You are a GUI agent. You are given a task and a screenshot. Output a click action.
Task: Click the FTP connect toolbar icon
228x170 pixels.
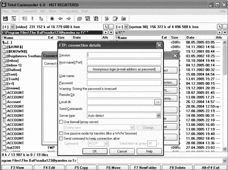pos(88,18)
